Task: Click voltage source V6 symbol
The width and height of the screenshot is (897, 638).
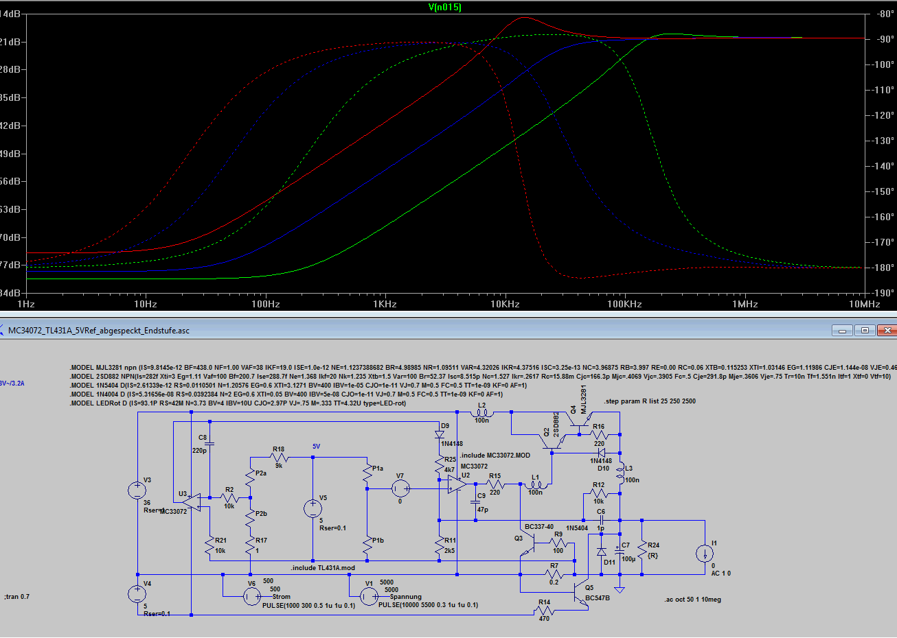Action: click(252, 597)
